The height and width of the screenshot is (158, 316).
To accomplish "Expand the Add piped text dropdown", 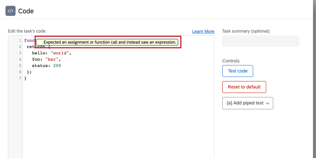I will pyautogui.click(x=248, y=103).
